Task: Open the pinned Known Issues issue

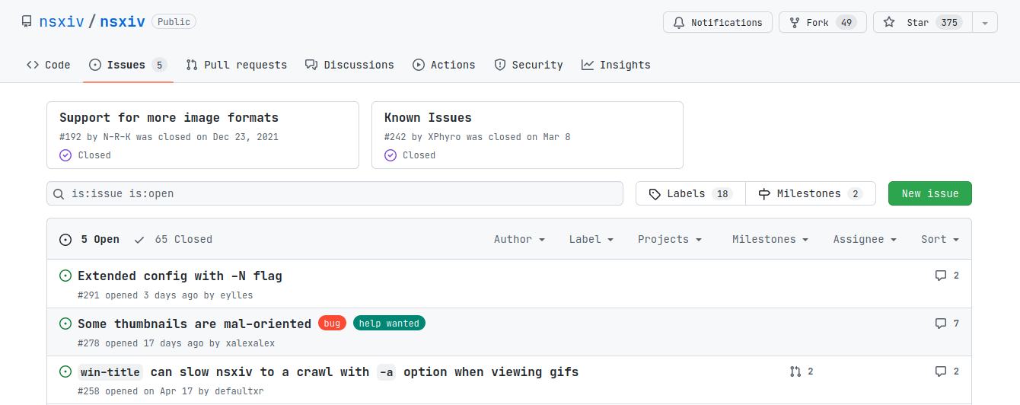Action: tap(428, 118)
